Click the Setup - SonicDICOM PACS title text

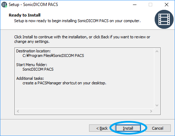click(33, 5)
